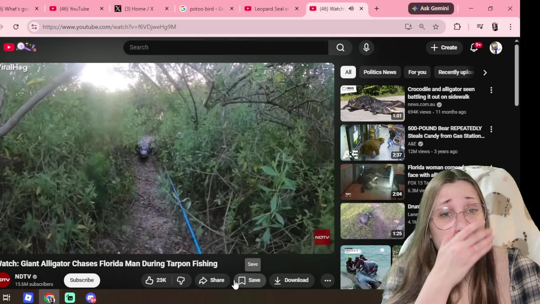Activate voice search microphone
This screenshot has height=304, width=540.
click(x=366, y=47)
